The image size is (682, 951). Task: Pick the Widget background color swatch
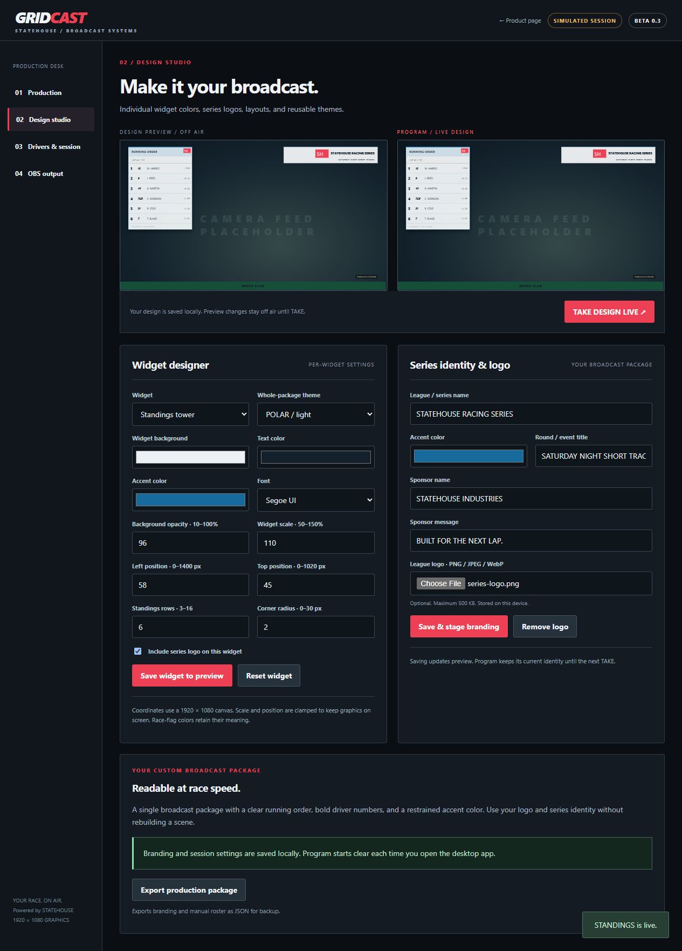click(x=190, y=457)
